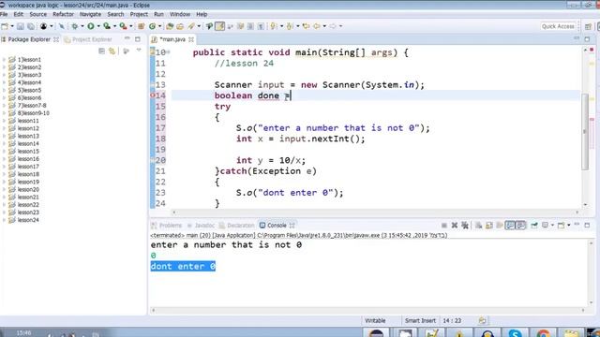The width and height of the screenshot is (600, 337).
Task: Toggle Link with Editor in Package Explorer
Action: [112, 51]
